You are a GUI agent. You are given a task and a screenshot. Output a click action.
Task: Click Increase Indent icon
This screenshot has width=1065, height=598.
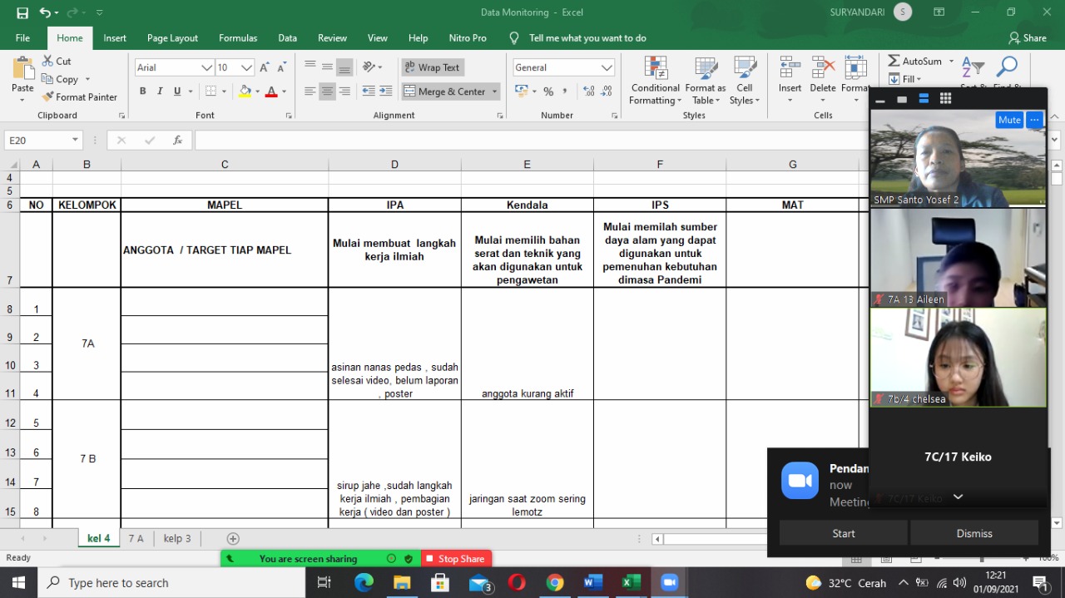[x=385, y=91]
